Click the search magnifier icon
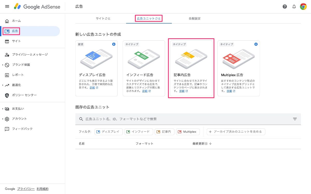Screen dimensions: 311x194 pyautogui.click(x=81, y=119)
